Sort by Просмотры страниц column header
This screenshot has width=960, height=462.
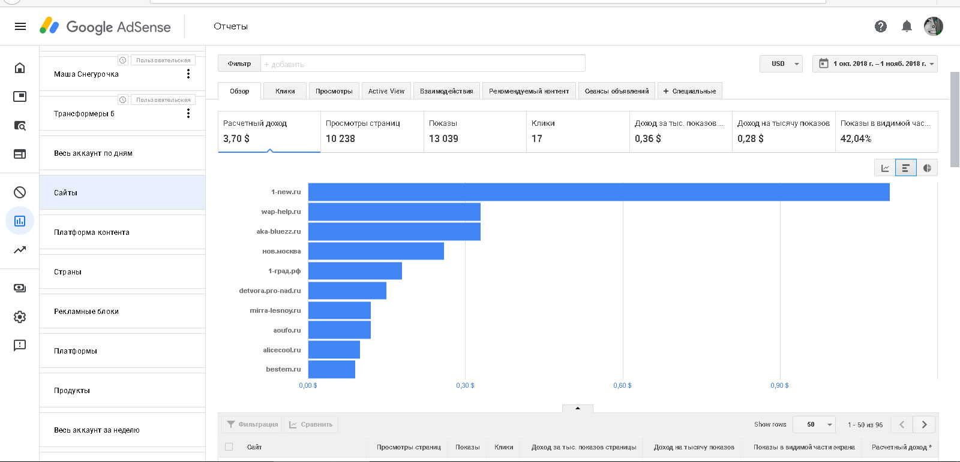[409, 447]
